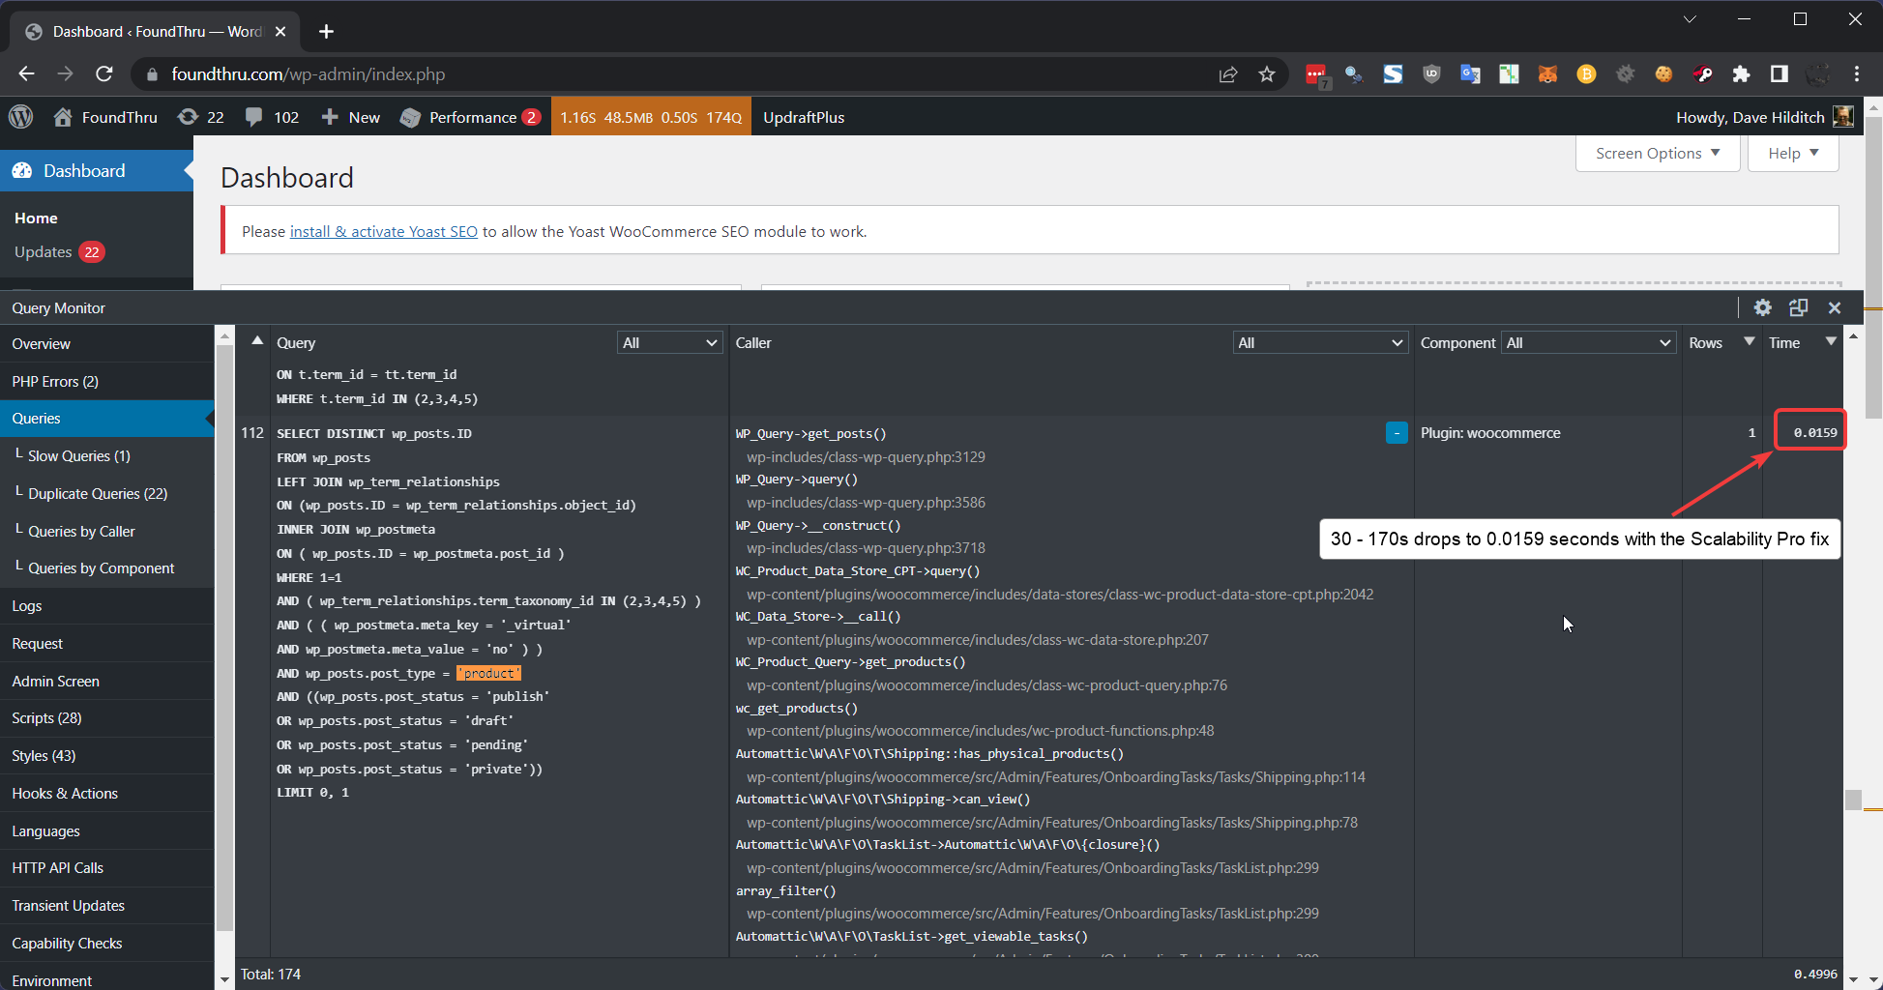
Task: Sort by Time column arrow
Action: coord(1830,341)
